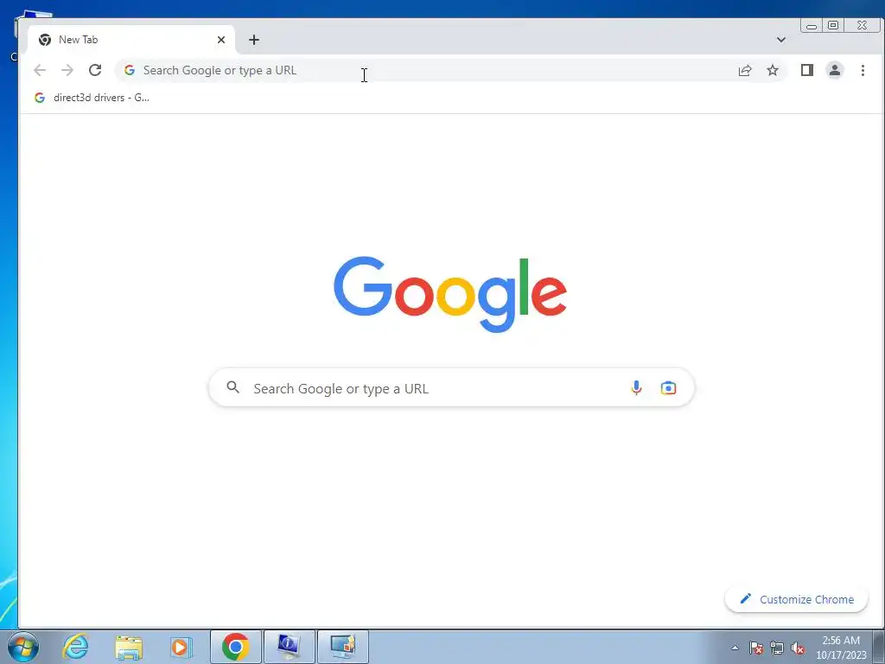Expand the tab search chevron
The height and width of the screenshot is (664, 885).
[x=781, y=40]
